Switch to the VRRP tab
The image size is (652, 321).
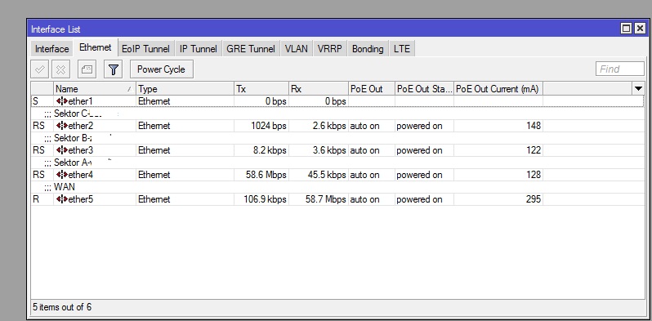click(x=330, y=49)
